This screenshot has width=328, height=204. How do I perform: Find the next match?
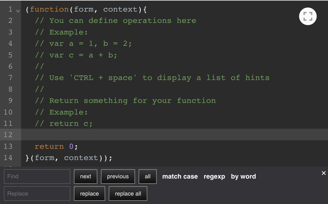[x=85, y=176]
